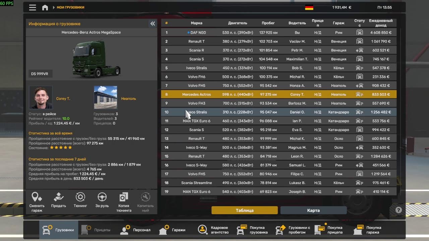The height and width of the screenshot is (241, 429).
Task: Open the Прицепы tab
Action: click(x=97, y=230)
